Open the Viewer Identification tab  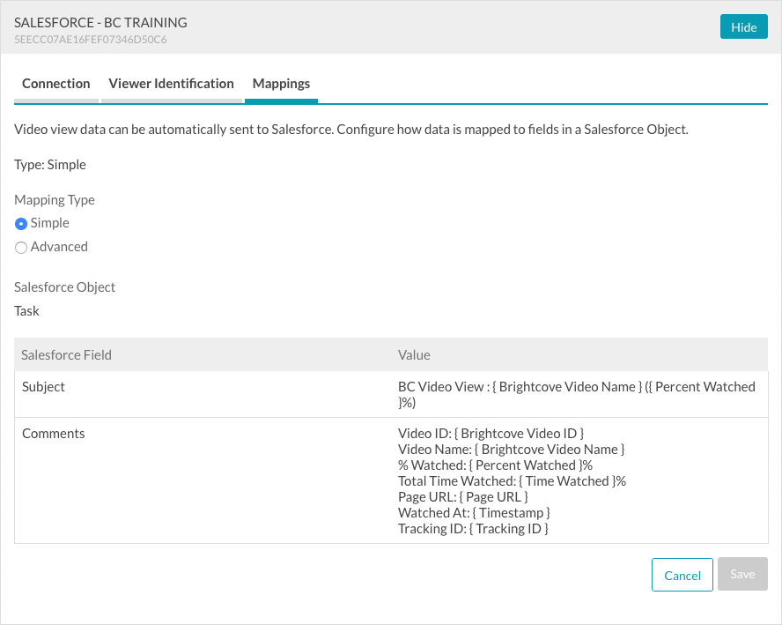171,84
